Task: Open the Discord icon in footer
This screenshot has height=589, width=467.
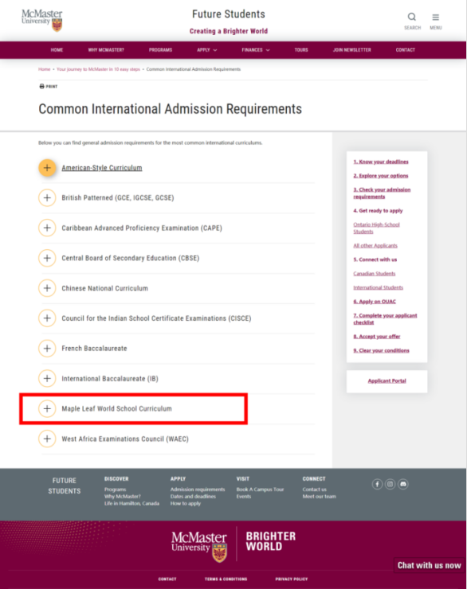Action: pos(403,484)
